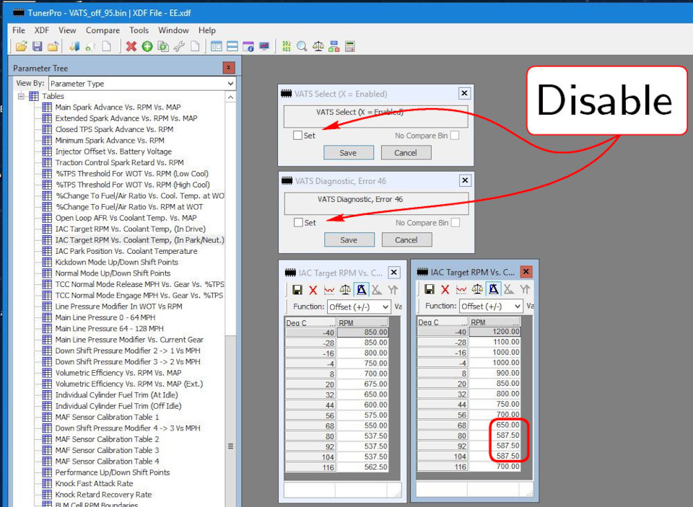Toggle No Compare Bin in VATS Select window
The height and width of the screenshot is (507, 693).
pyautogui.click(x=454, y=135)
